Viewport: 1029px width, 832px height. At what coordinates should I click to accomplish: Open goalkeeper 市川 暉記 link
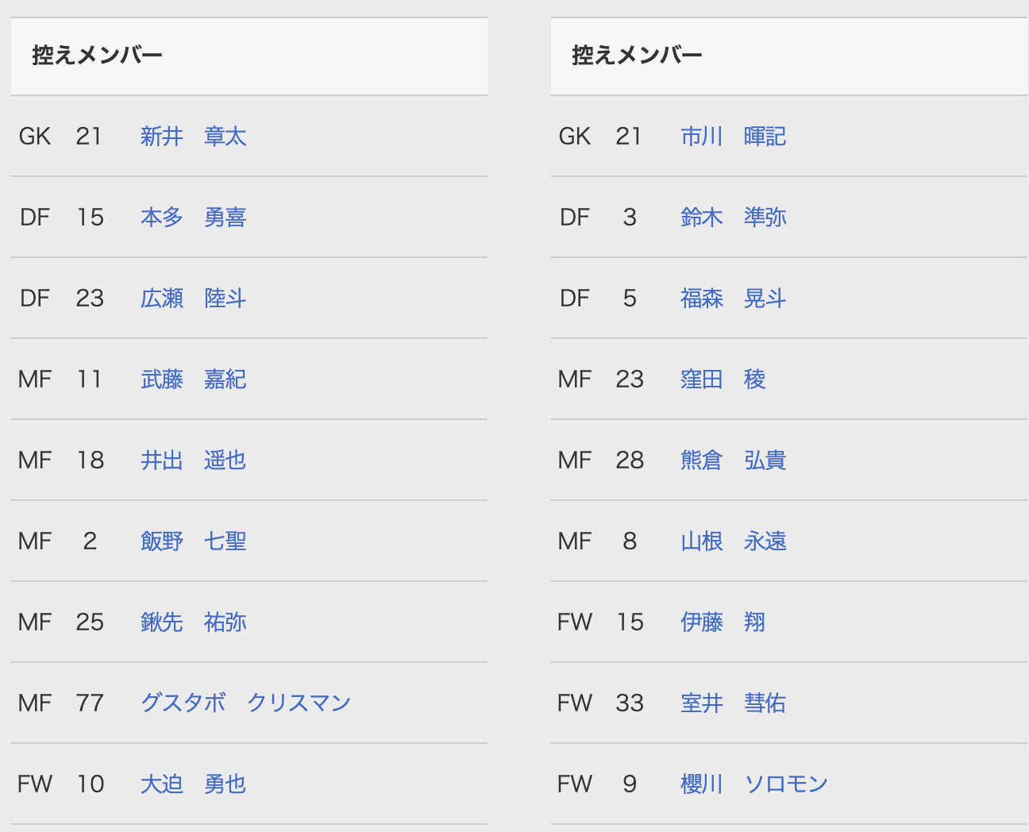(x=733, y=137)
